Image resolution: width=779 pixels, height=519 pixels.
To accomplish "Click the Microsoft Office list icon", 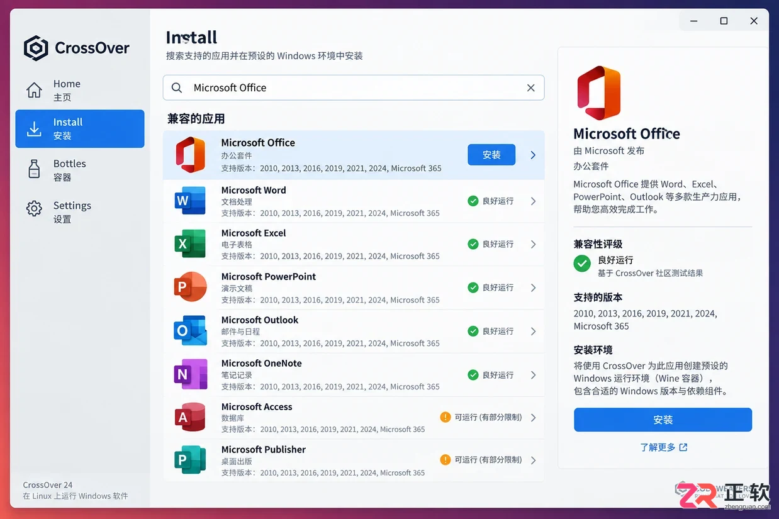I will point(190,155).
